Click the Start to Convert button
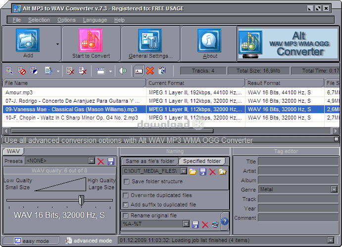 [x=91, y=44]
